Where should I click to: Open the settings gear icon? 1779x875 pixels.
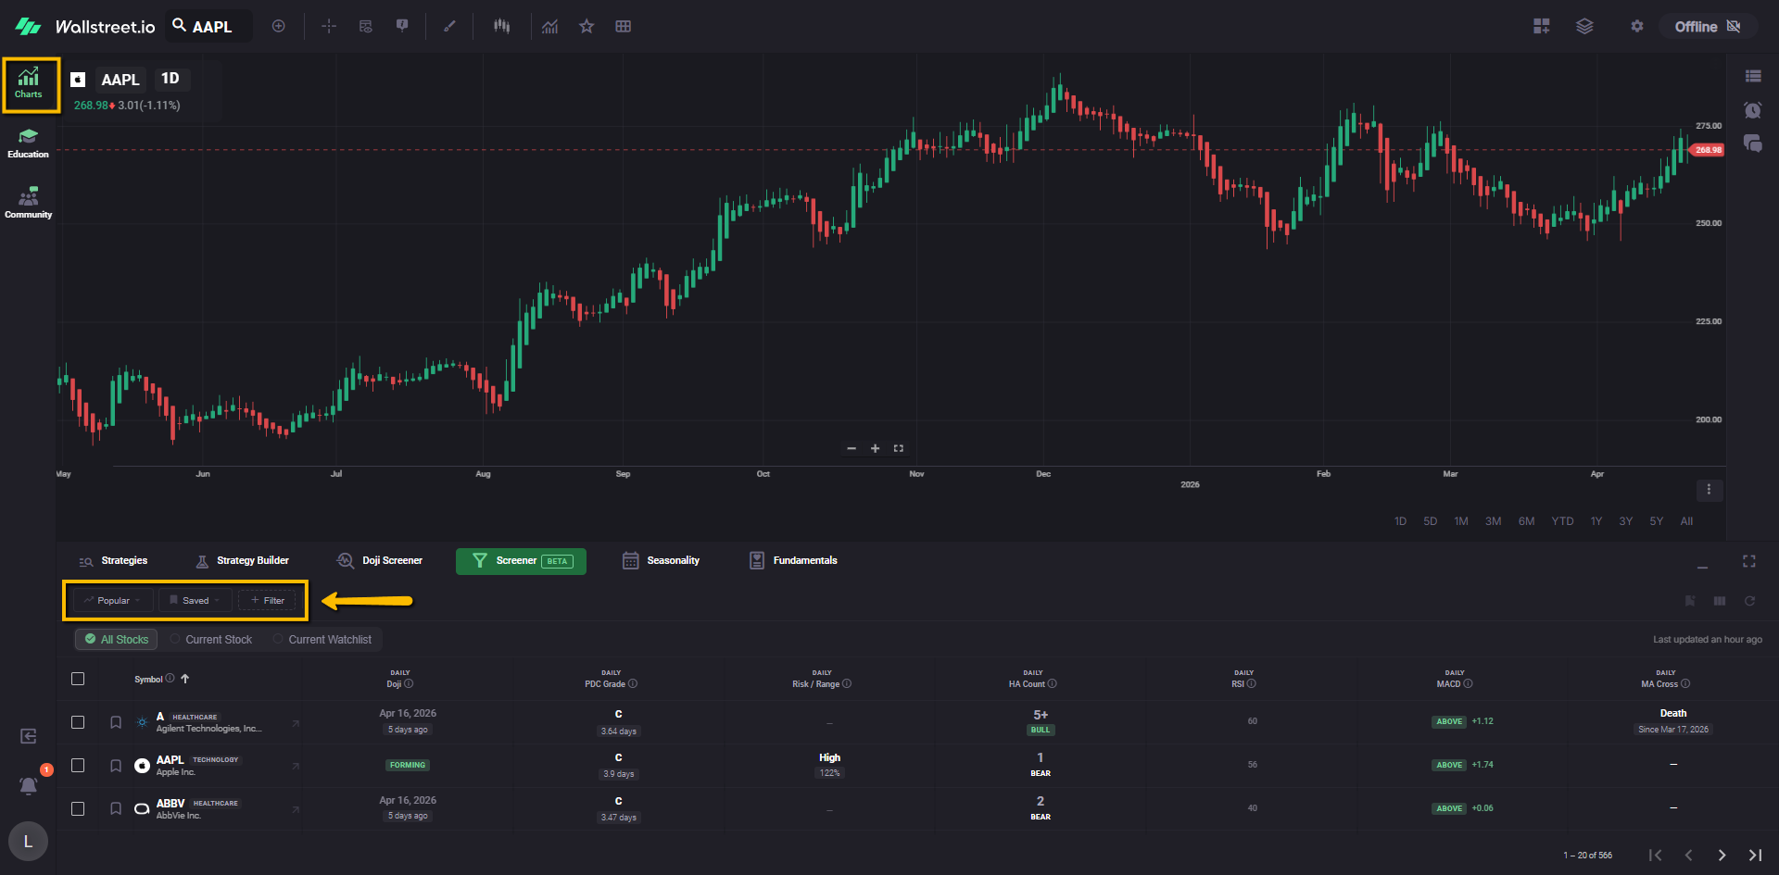point(1637,27)
